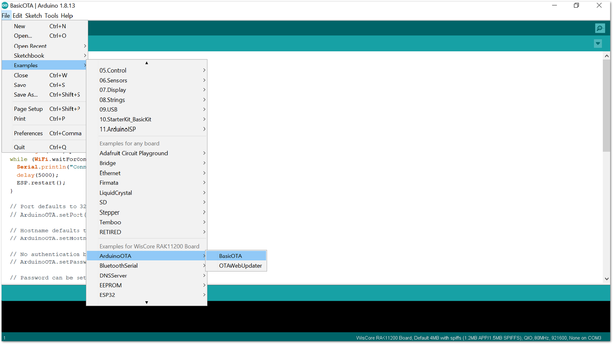
Task: Select the Examples menu entry
Action: 45,65
